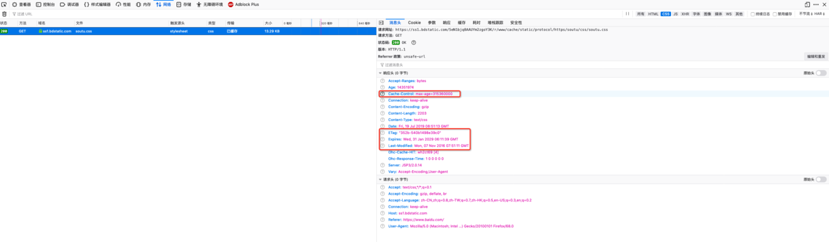This screenshot has width=829, height=242.
Task: Filter requests by 字体 fonts
Action: (x=697, y=14)
